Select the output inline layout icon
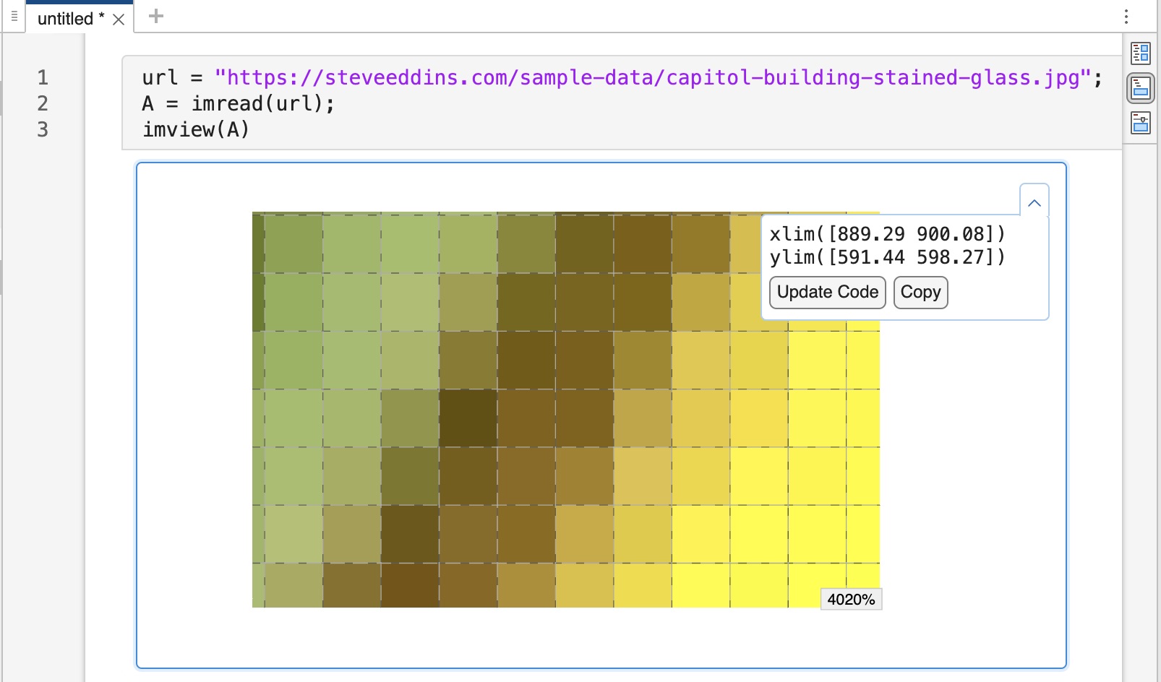 [x=1141, y=89]
